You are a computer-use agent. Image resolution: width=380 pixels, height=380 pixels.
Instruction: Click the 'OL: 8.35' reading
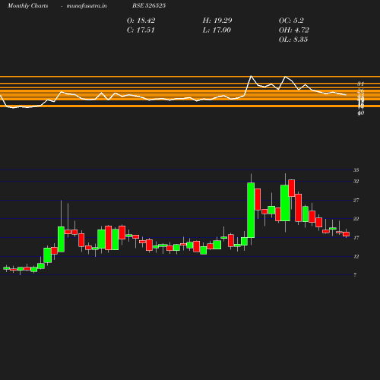(x=293, y=40)
